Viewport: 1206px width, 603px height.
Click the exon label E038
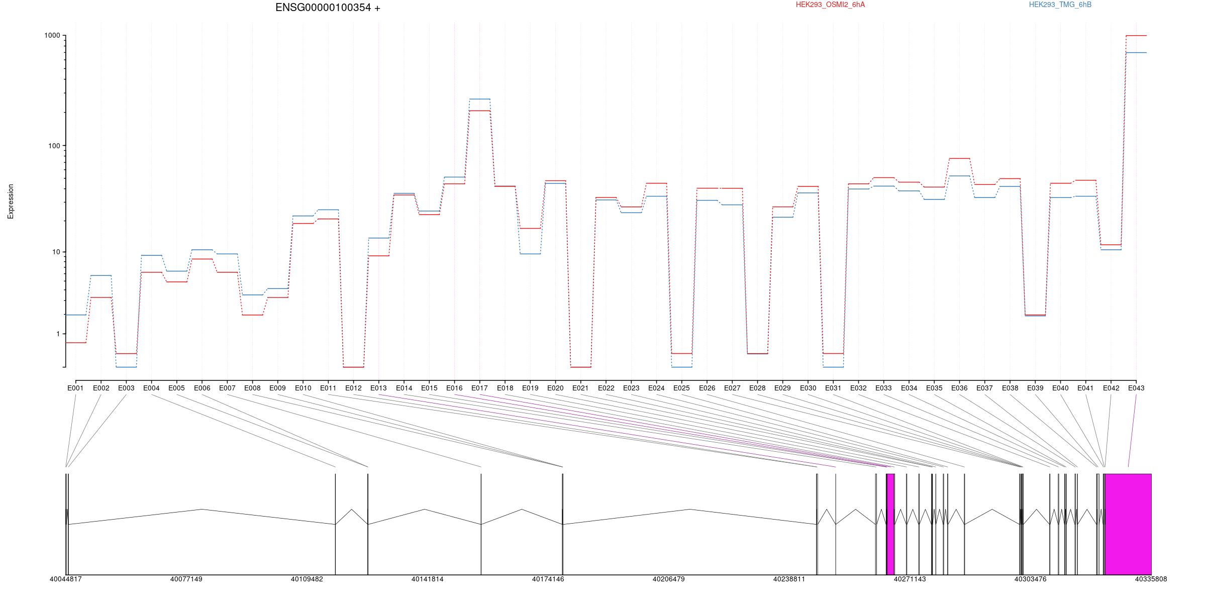click(1010, 388)
